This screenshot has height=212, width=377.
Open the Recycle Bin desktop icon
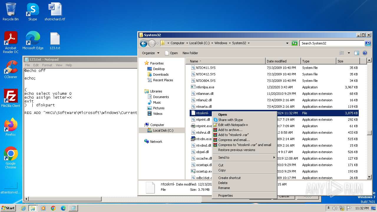coord(11,12)
